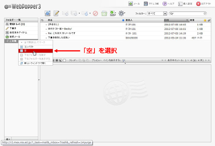215x146 pixels.
Task: Open the message 下書き保存したばあい
Action: 125,38
